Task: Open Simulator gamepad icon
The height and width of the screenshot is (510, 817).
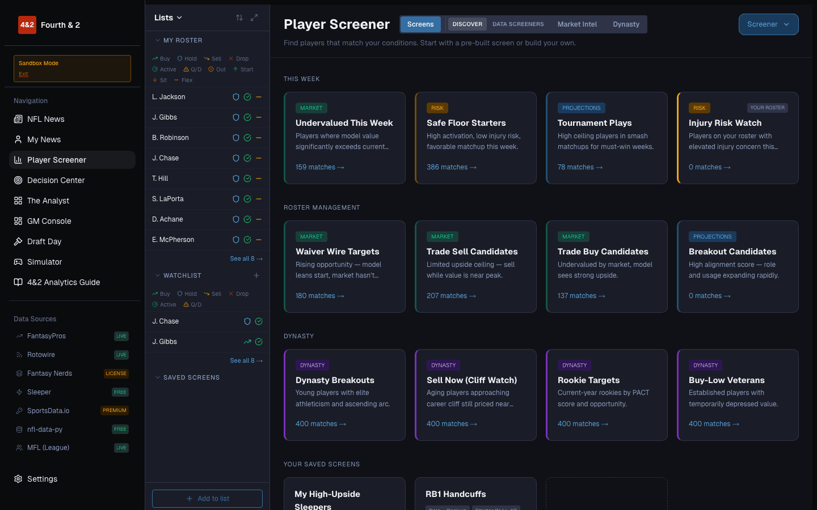Action: 18,262
